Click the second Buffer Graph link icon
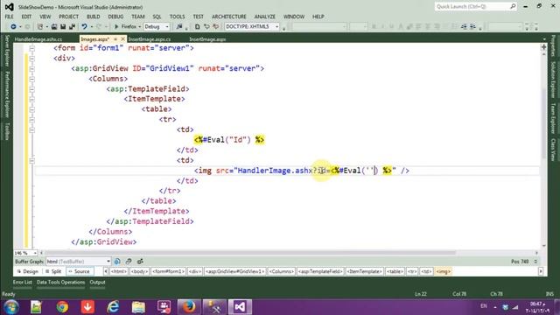The height and width of the screenshot is (315, 560). pyautogui.click(x=129, y=262)
